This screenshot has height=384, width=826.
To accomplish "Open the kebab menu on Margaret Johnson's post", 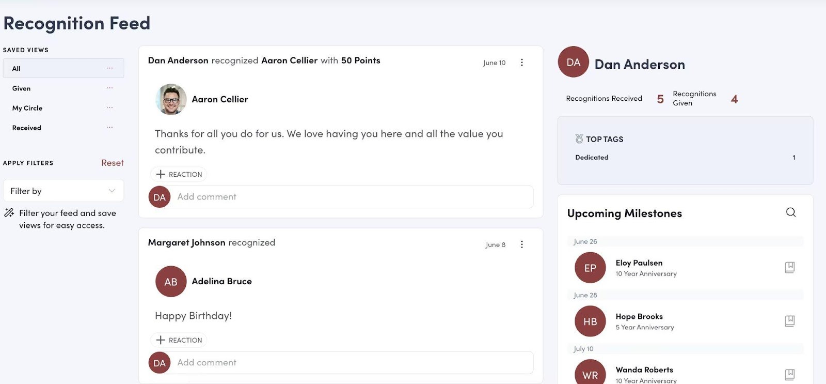I will [522, 244].
